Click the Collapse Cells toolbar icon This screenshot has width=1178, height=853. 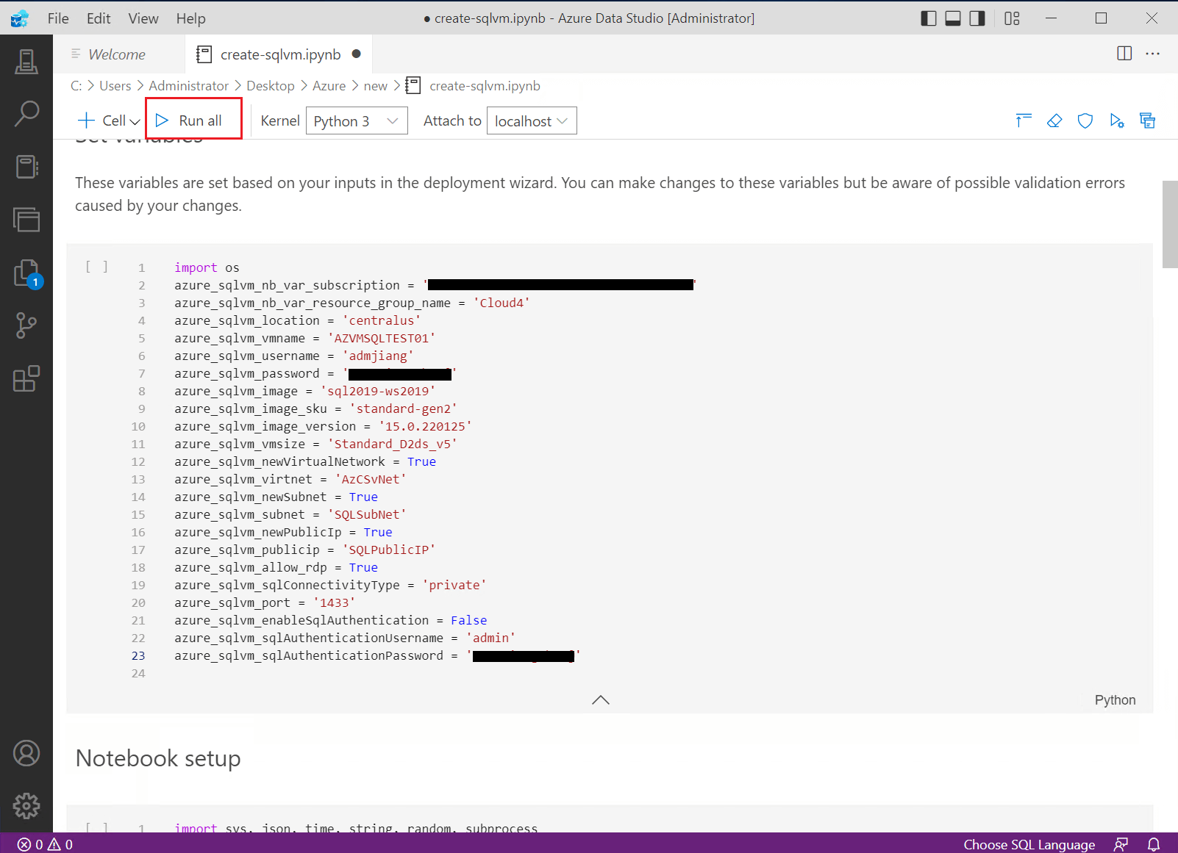click(x=1024, y=120)
